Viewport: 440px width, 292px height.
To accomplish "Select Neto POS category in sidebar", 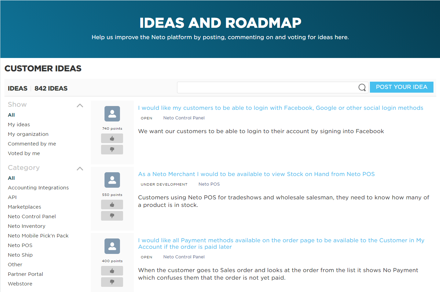I will [x=20, y=245].
